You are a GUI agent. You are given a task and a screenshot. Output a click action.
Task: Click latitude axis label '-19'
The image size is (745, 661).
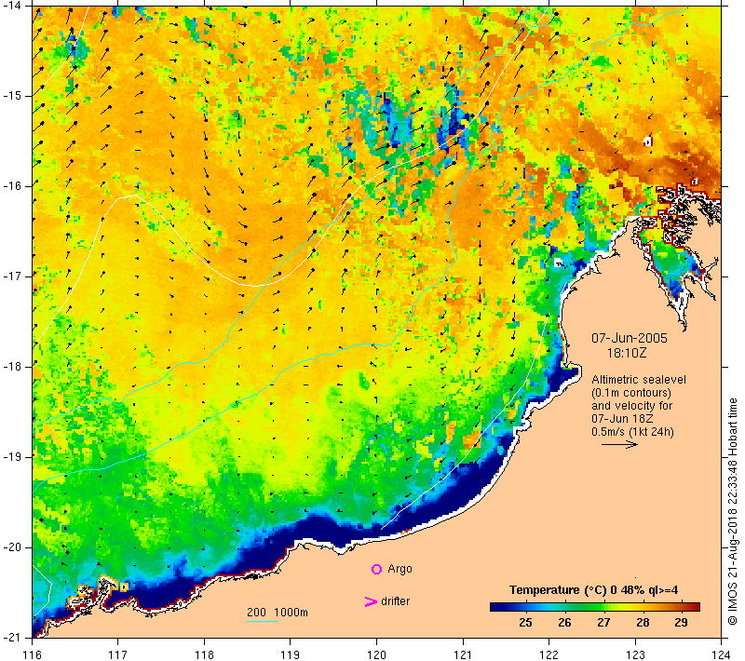12,457
